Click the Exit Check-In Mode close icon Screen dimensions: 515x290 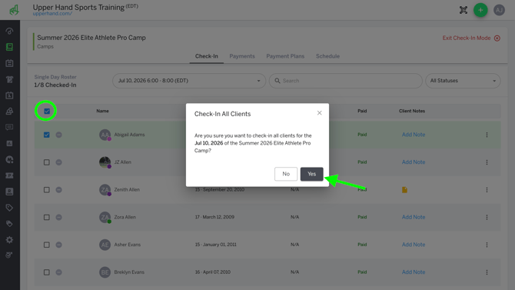pyautogui.click(x=497, y=38)
